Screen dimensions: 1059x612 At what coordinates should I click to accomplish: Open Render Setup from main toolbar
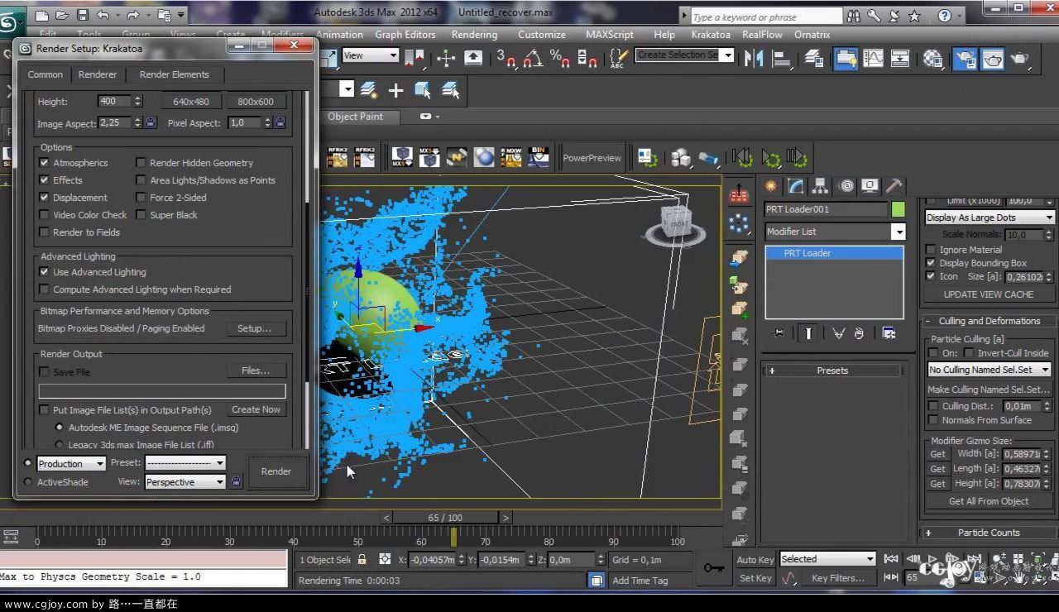pyautogui.click(x=965, y=57)
